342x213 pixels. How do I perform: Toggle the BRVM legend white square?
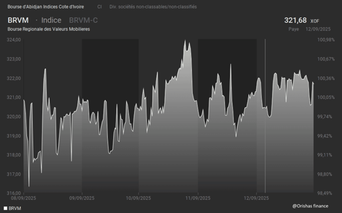(6, 208)
